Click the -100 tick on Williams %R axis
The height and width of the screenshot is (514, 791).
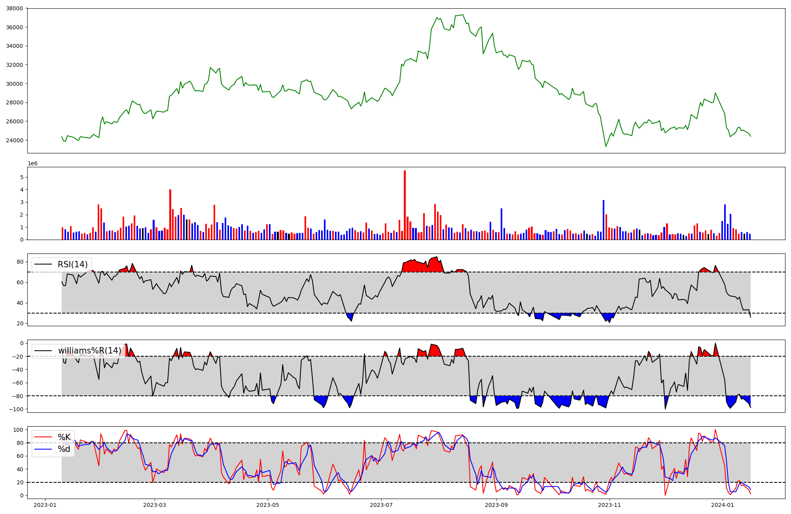point(16,409)
